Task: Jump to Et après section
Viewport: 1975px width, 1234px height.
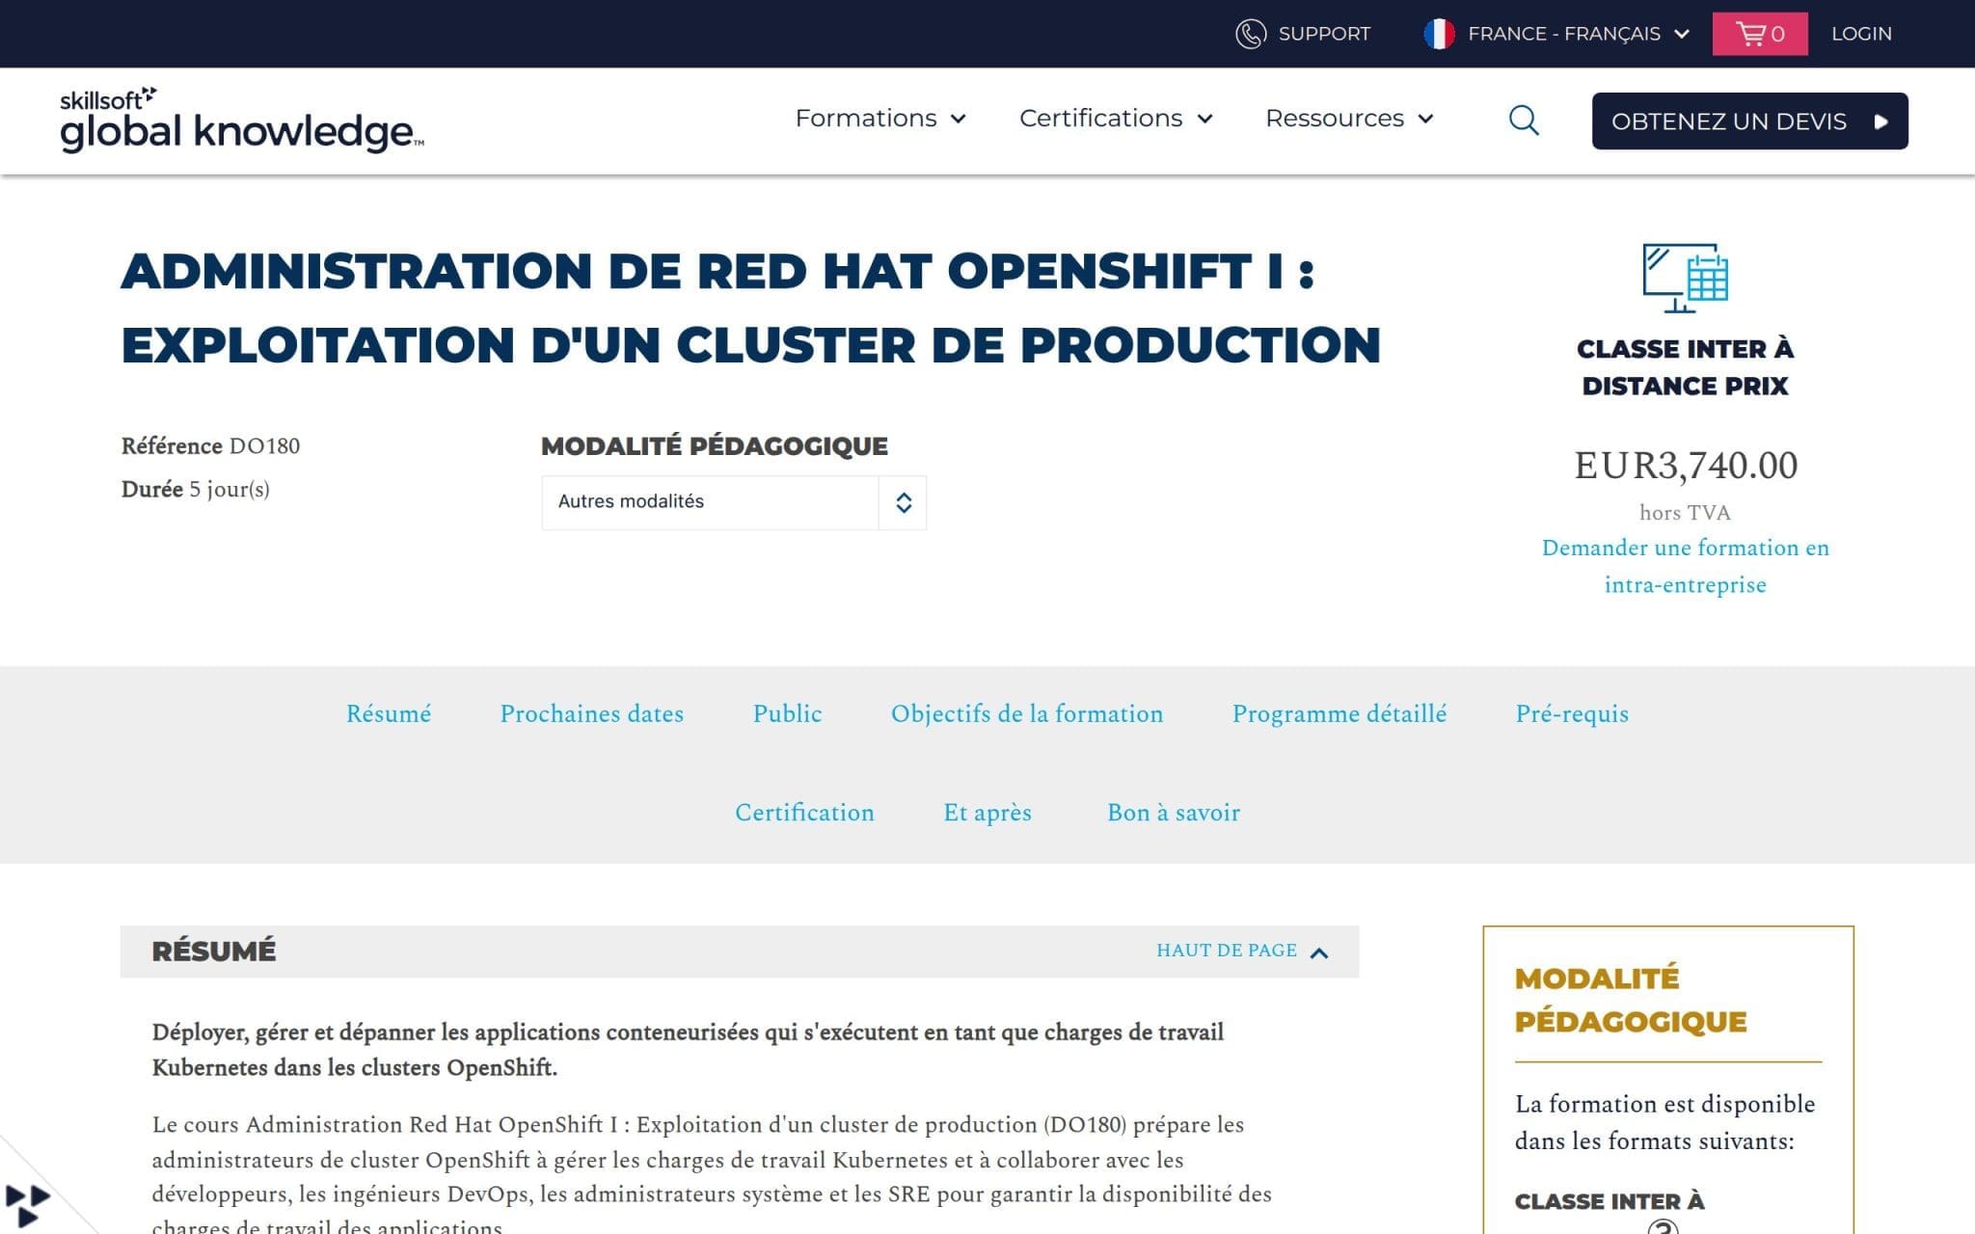Action: [x=987, y=813]
